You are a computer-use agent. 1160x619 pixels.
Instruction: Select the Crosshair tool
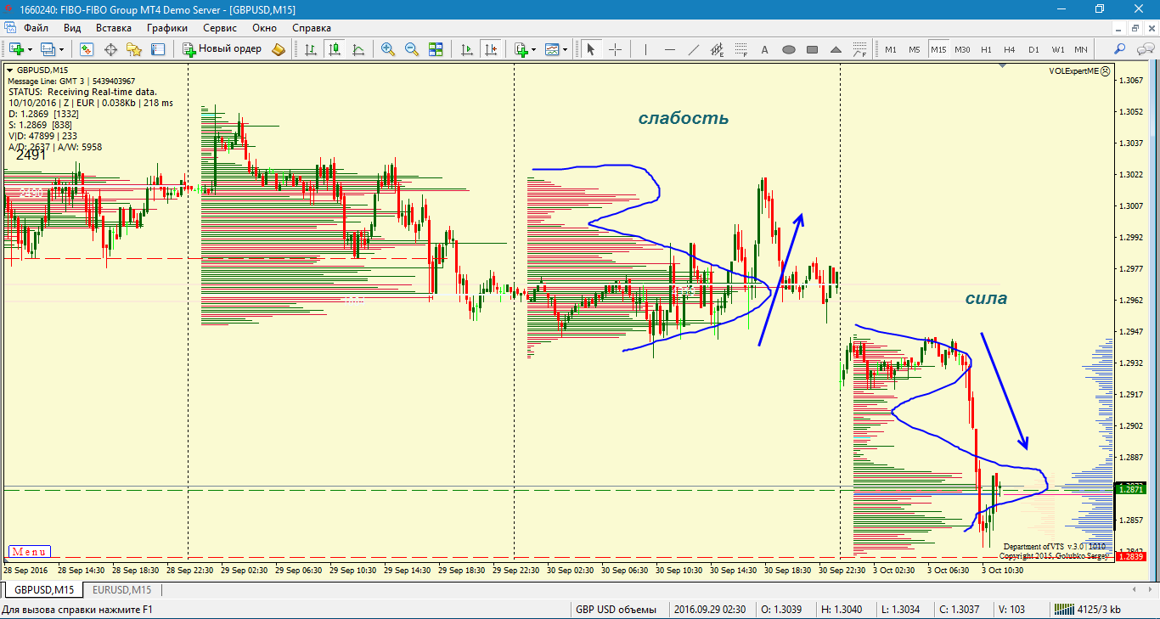coord(615,49)
